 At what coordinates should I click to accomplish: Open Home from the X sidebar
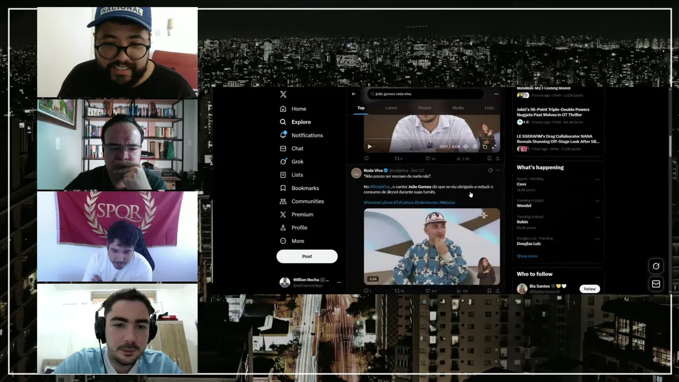[x=293, y=109]
